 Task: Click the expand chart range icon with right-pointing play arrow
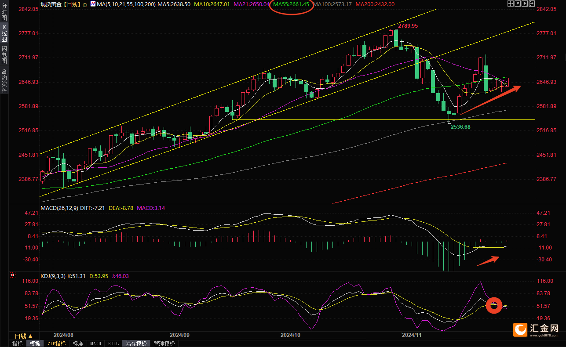(x=525, y=4)
